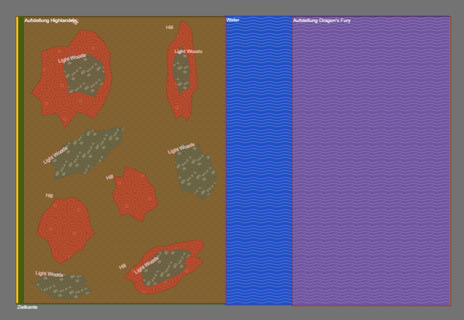Click the "Light Woods" label on the narrow top hill

[x=188, y=51]
